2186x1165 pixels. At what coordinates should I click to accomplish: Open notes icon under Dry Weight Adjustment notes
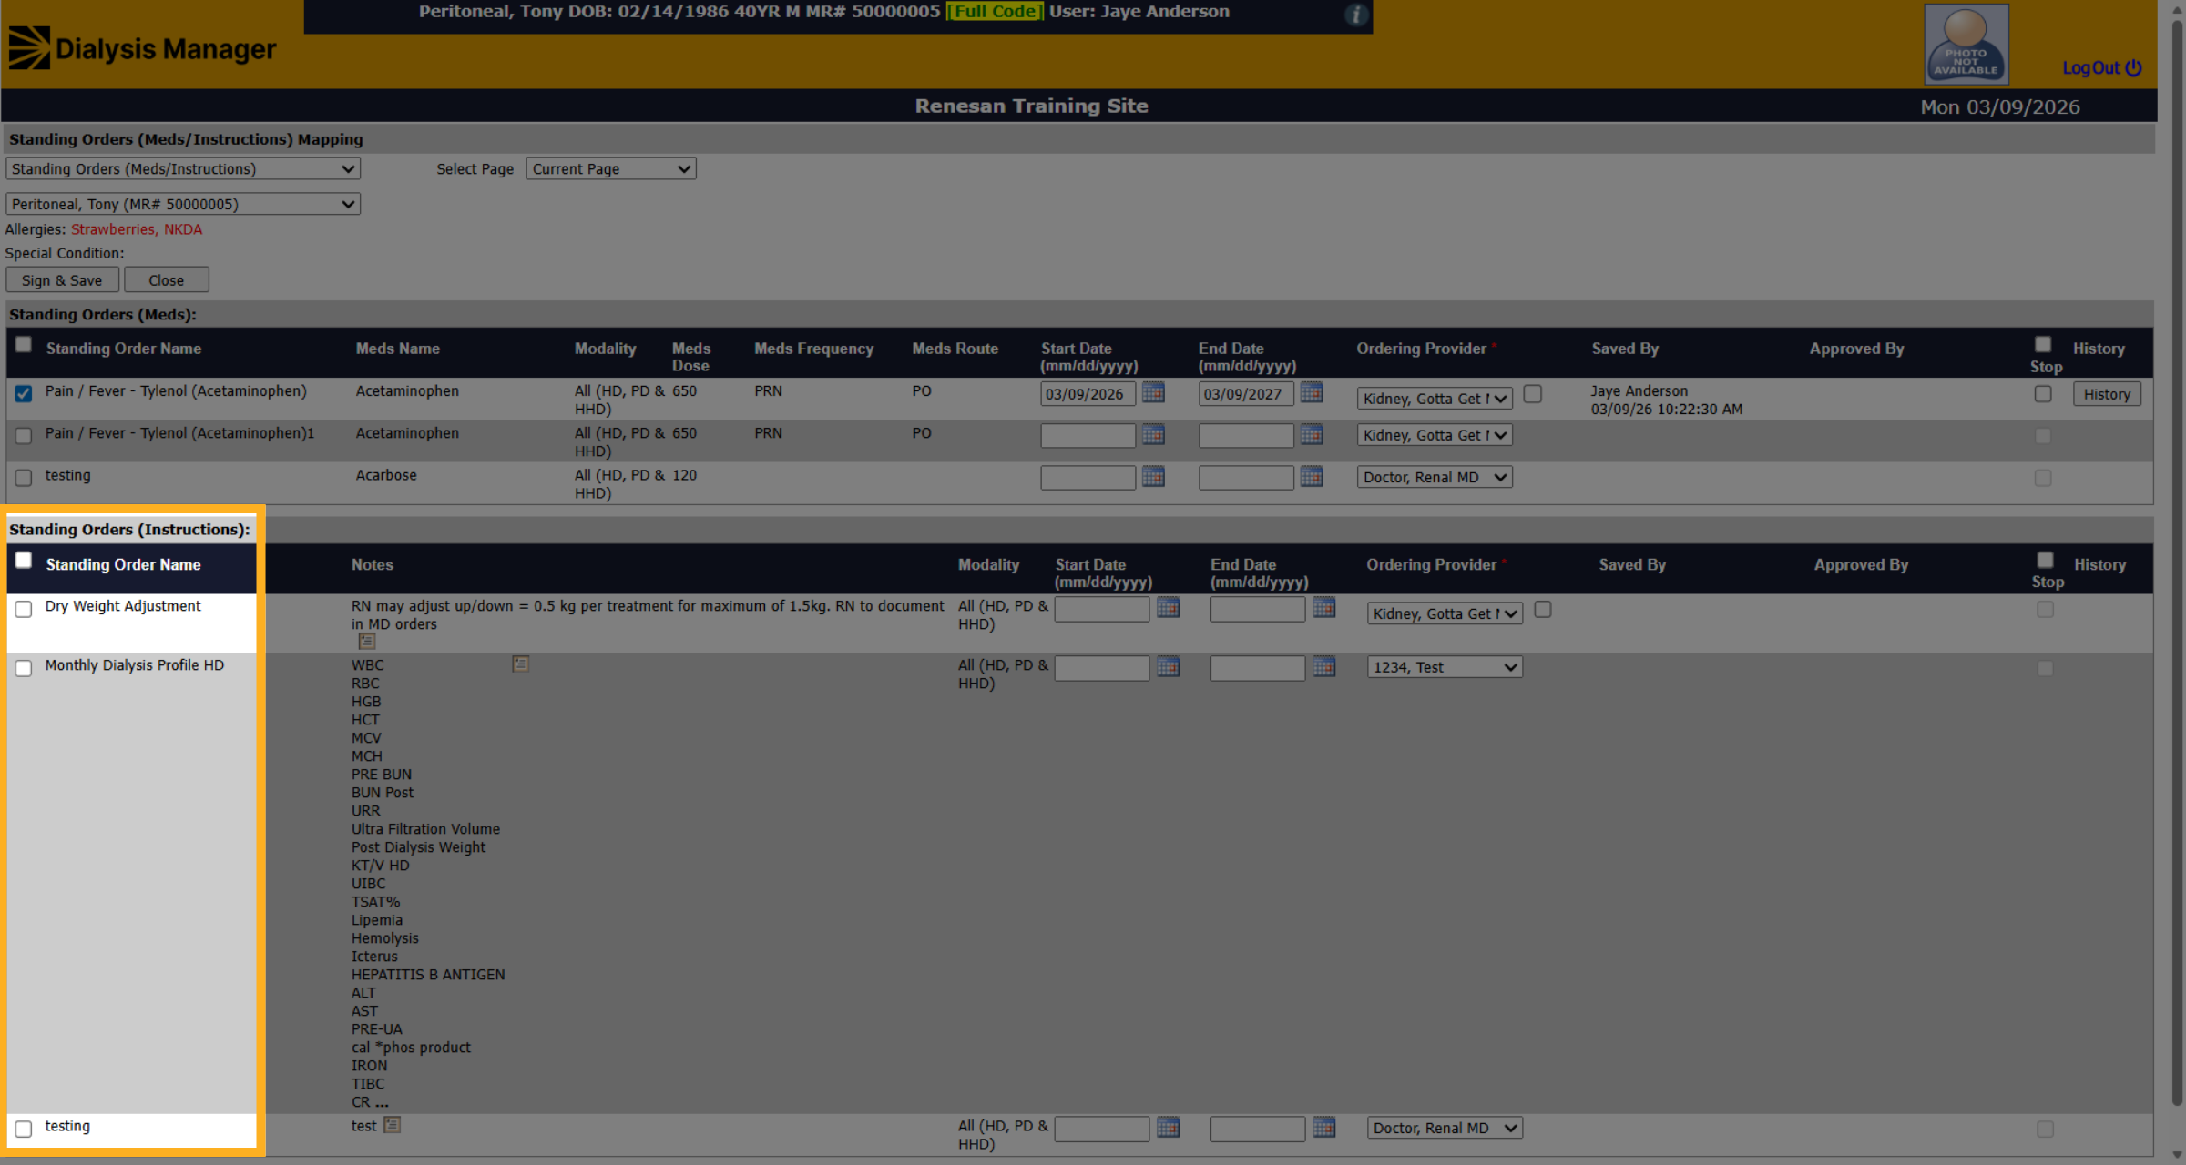click(367, 642)
